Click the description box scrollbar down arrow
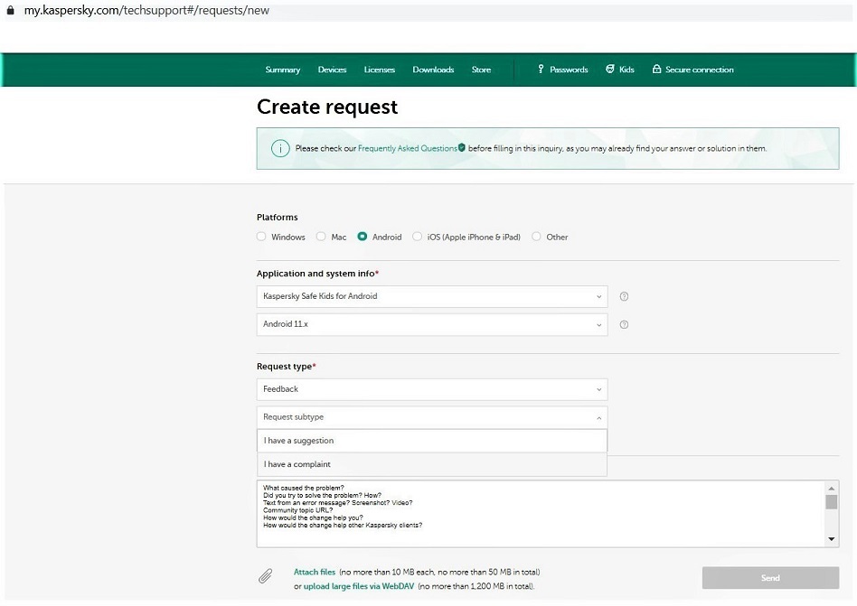The height and width of the screenshot is (606, 857). pos(833,539)
